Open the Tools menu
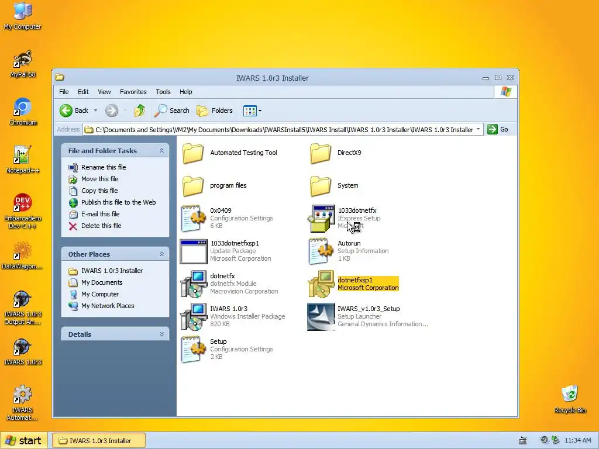The height and width of the screenshot is (449, 599). click(x=163, y=92)
